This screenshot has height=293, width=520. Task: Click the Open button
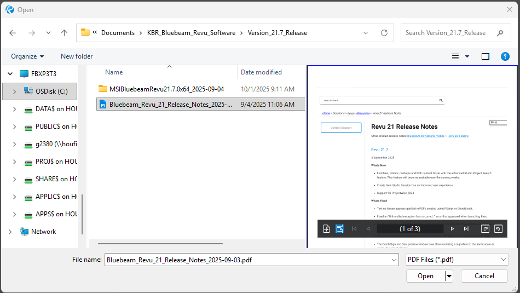click(x=425, y=276)
